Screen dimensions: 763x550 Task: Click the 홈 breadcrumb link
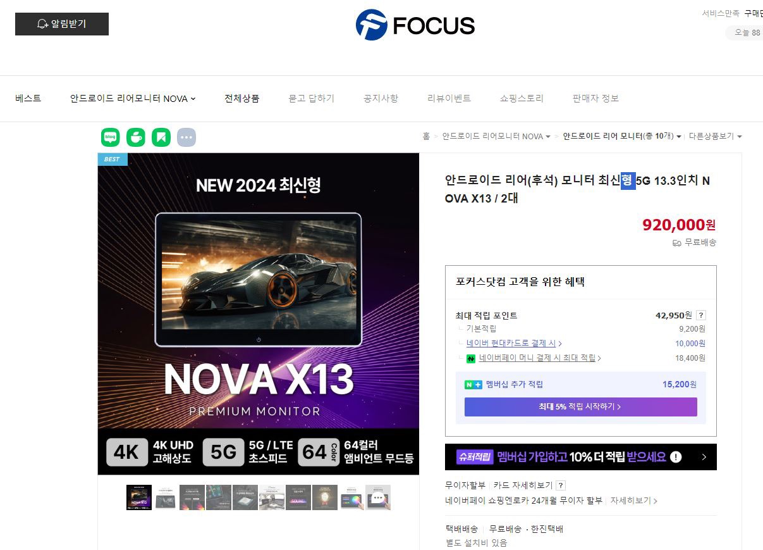pos(426,136)
